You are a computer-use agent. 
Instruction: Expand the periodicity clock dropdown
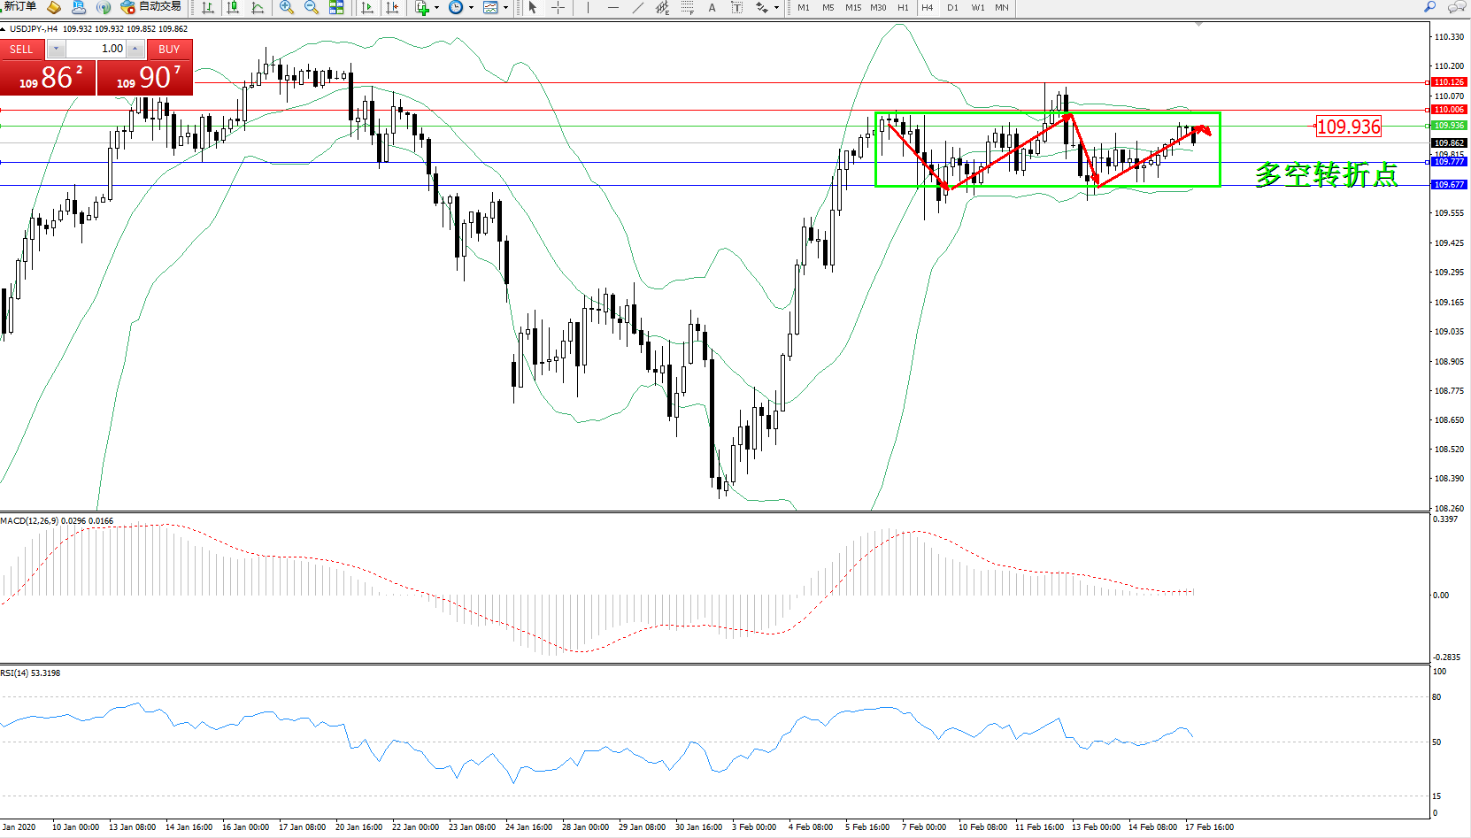(x=471, y=7)
